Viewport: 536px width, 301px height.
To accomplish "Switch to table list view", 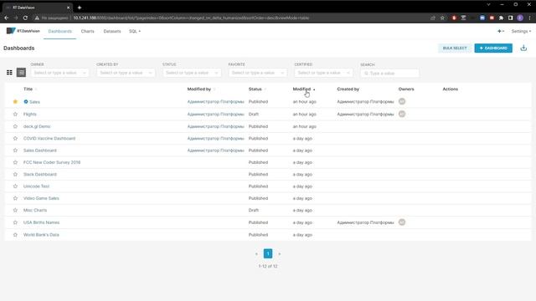I will [21, 73].
